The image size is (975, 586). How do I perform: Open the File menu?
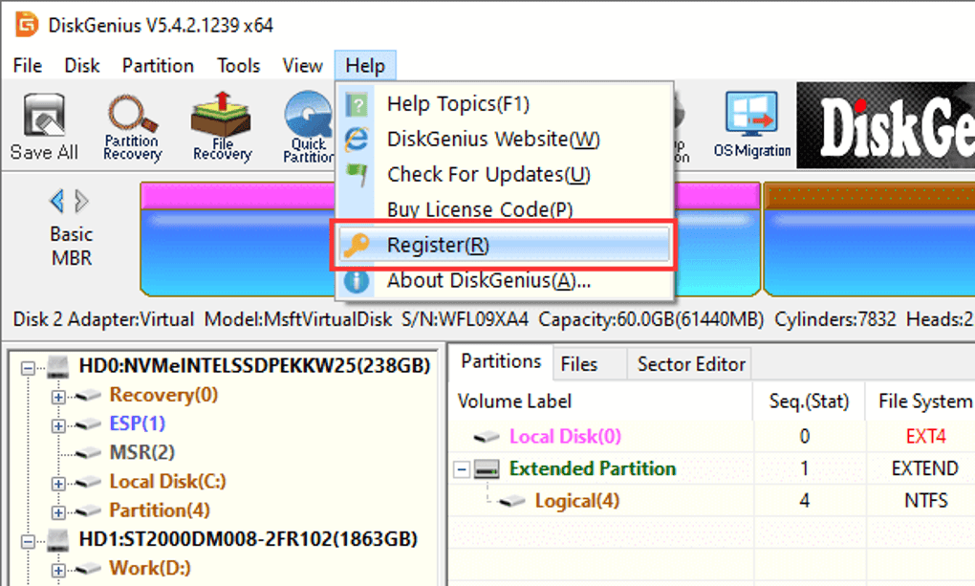click(28, 65)
